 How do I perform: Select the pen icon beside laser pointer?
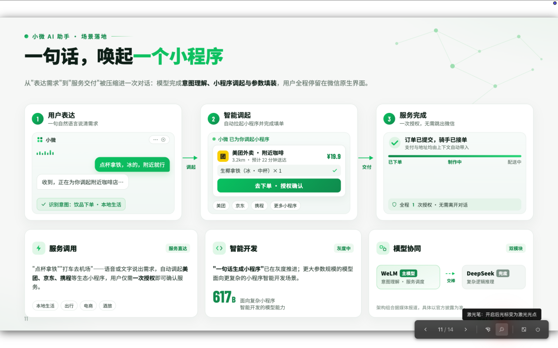point(488,329)
